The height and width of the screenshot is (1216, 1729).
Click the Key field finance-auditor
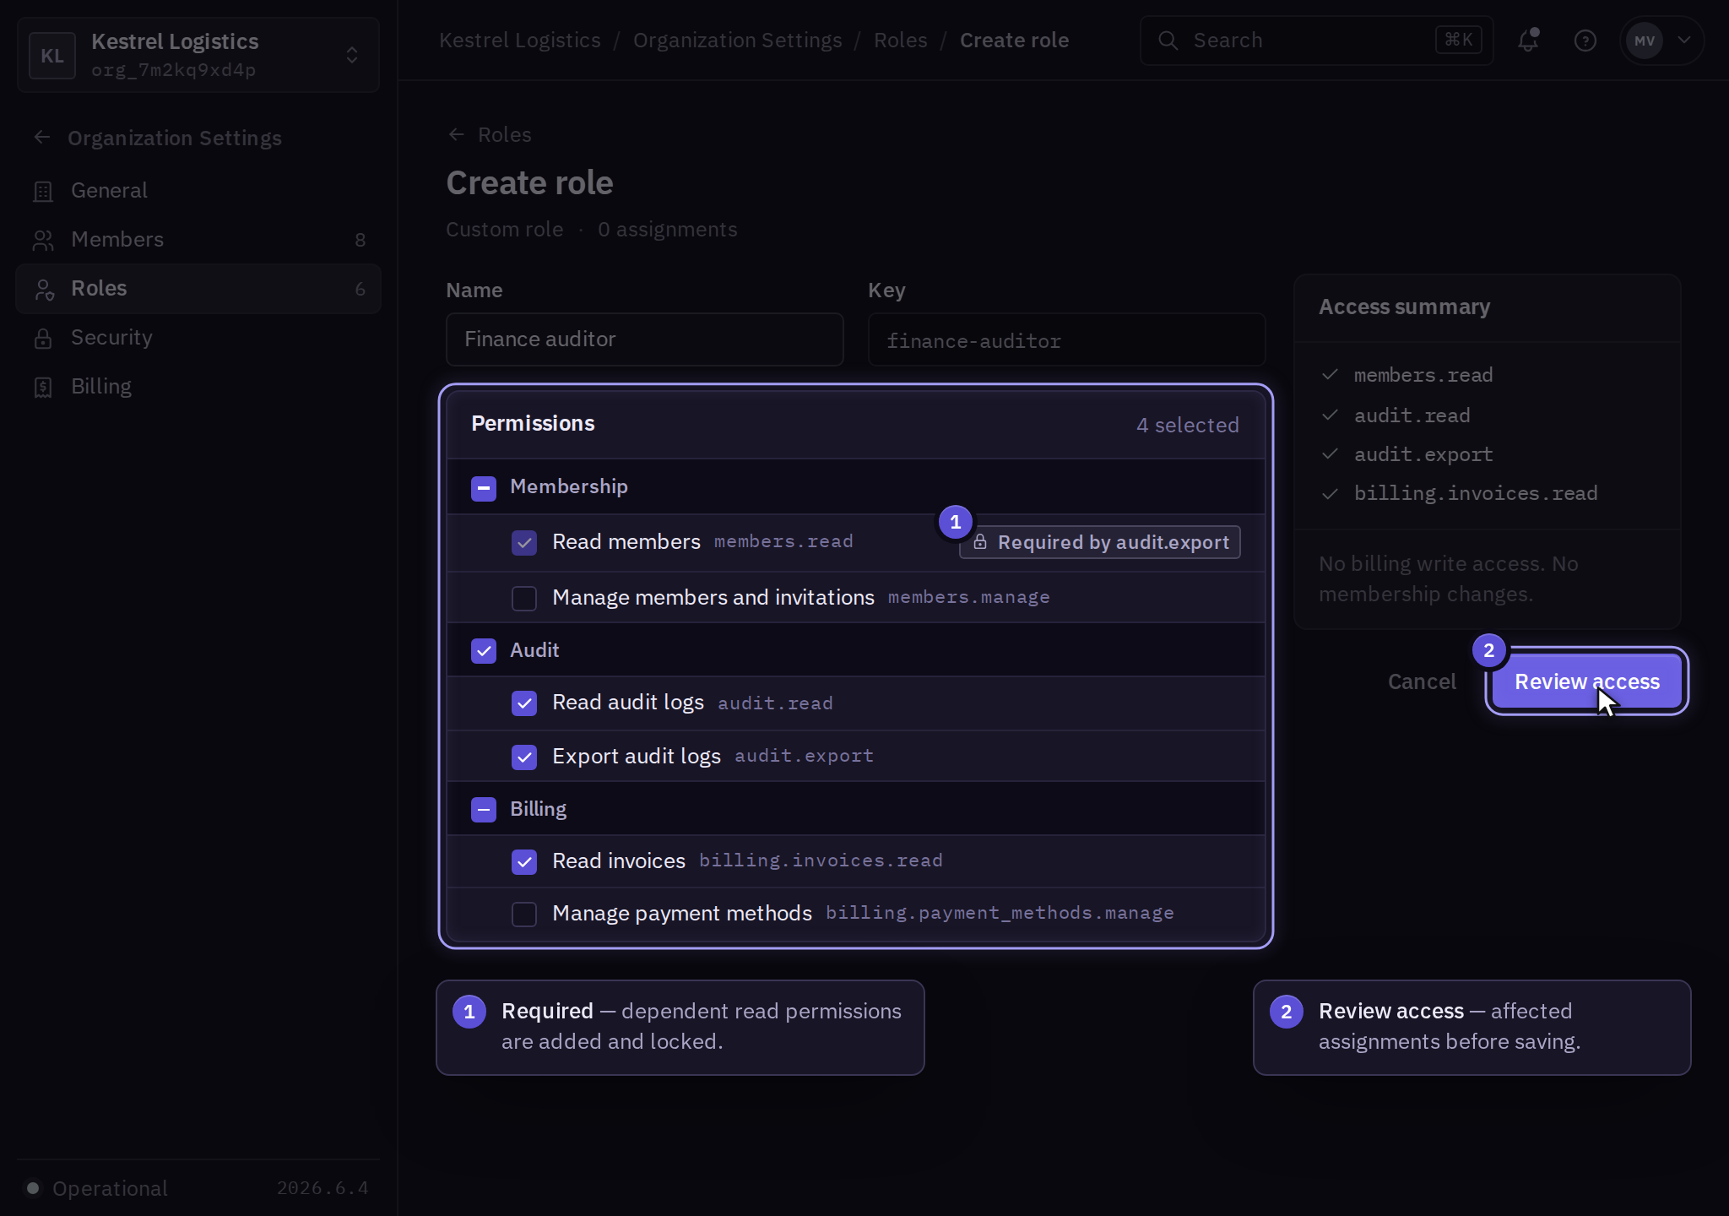click(x=1067, y=339)
